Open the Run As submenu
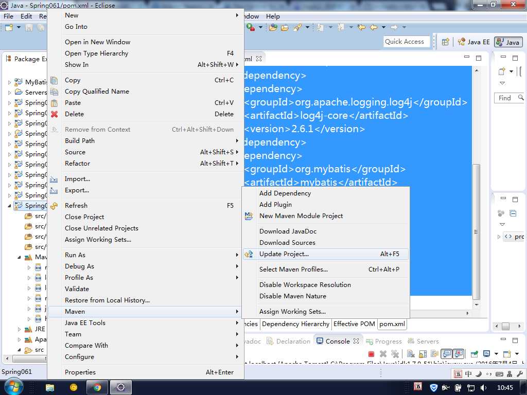This screenshot has height=395, width=527. pyautogui.click(x=145, y=255)
